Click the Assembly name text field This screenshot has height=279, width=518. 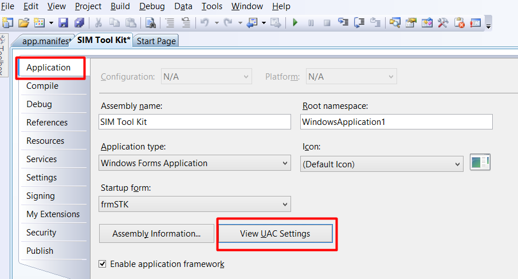pyautogui.click(x=195, y=122)
